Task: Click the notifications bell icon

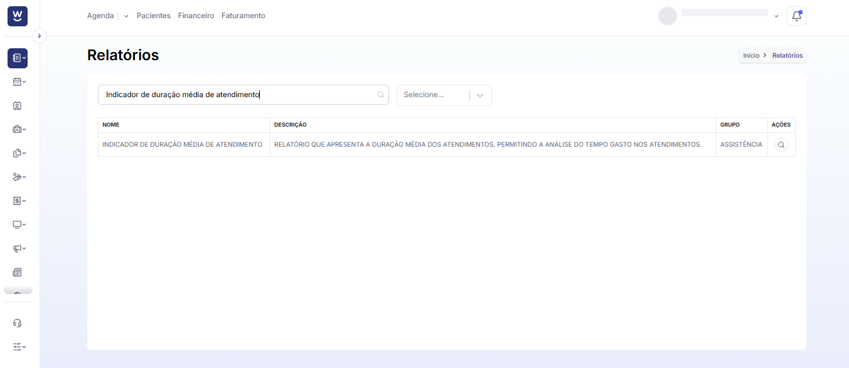Action: point(796,16)
